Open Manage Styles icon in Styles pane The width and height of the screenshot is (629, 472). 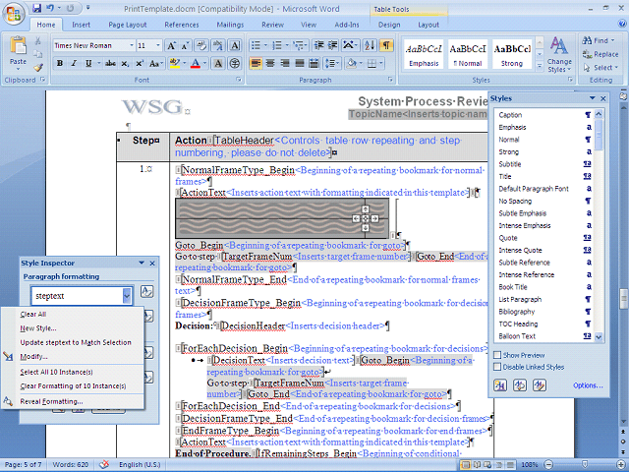[x=542, y=385]
